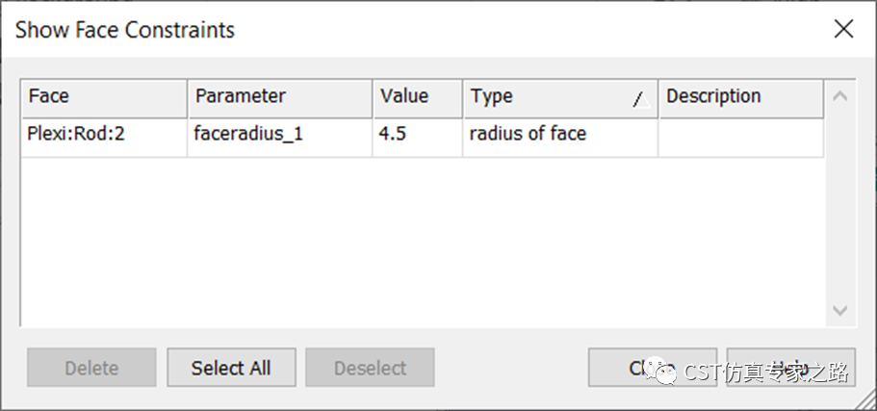Close the Show Face Constraints dialog
The width and height of the screenshot is (877, 411).
843,29
